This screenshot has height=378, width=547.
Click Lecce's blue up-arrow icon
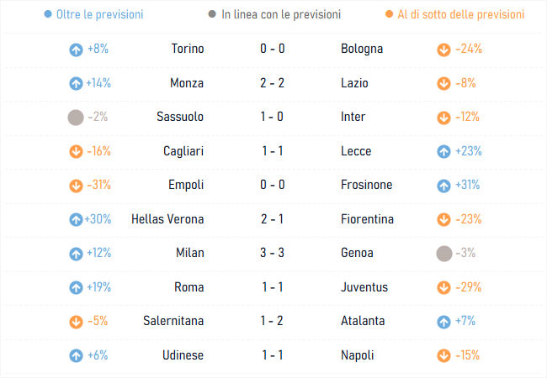coord(443,151)
